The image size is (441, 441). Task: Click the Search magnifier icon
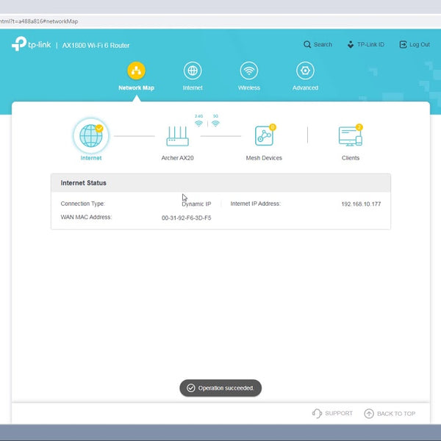(x=307, y=44)
